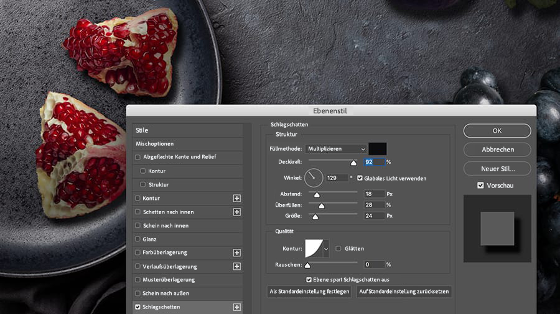Toggle Ebene spart Schlagschatten aus checkbox
Viewport: 560px width, 314px height.
(309, 280)
